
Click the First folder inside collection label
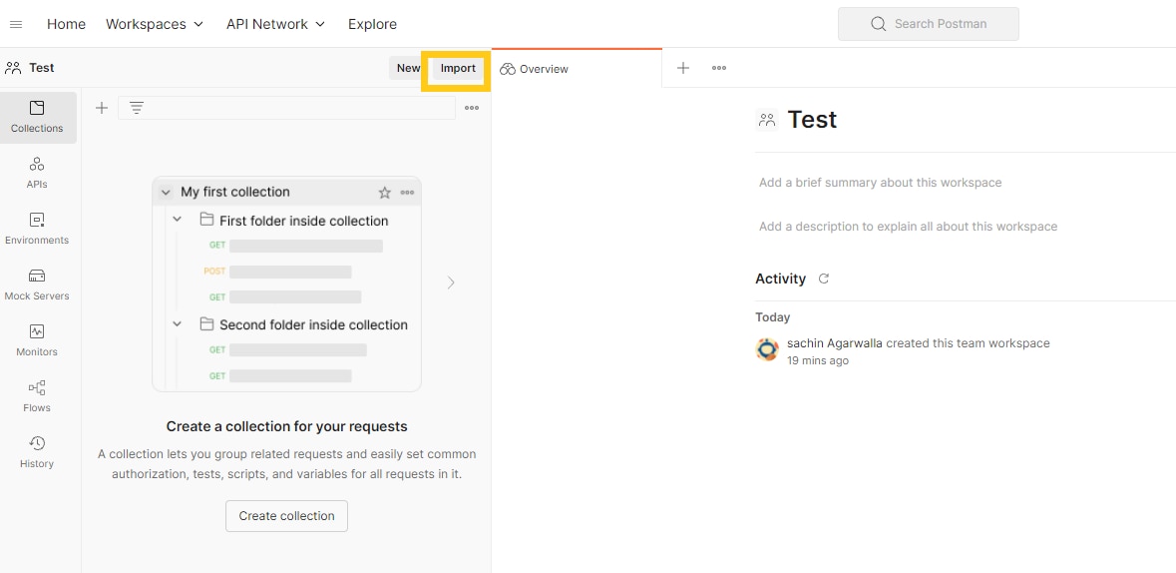(x=304, y=221)
